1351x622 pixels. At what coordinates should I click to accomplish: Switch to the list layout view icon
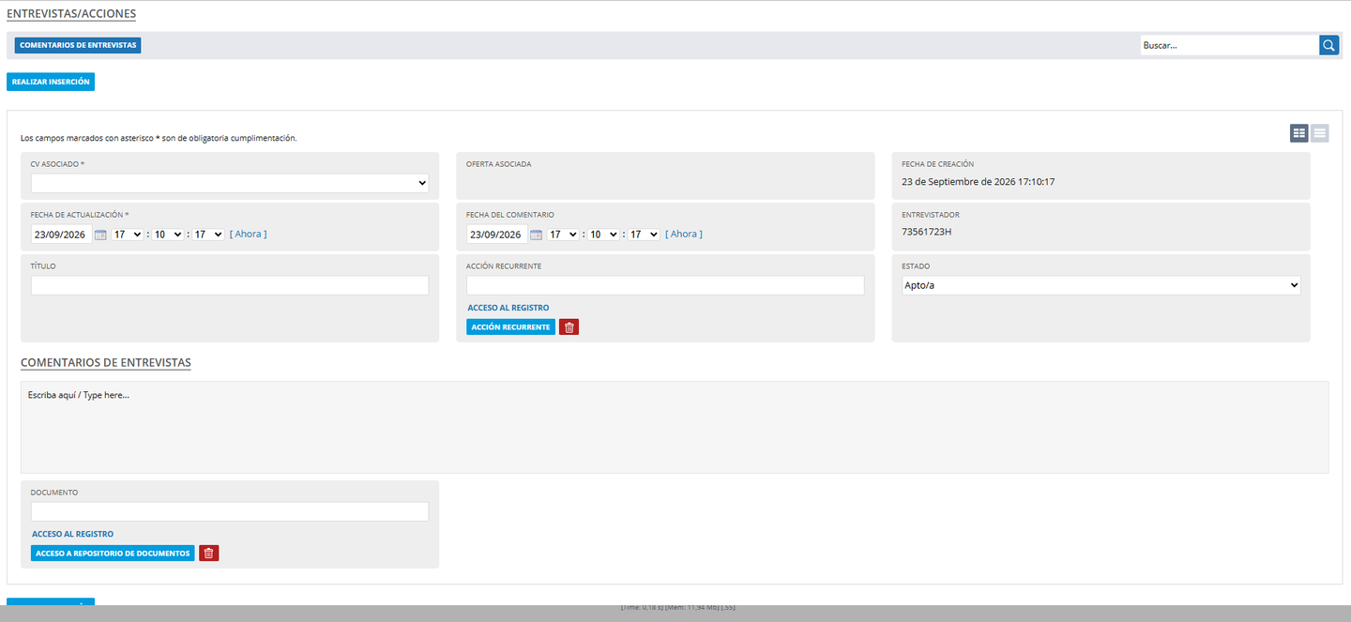click(1320, 133)
